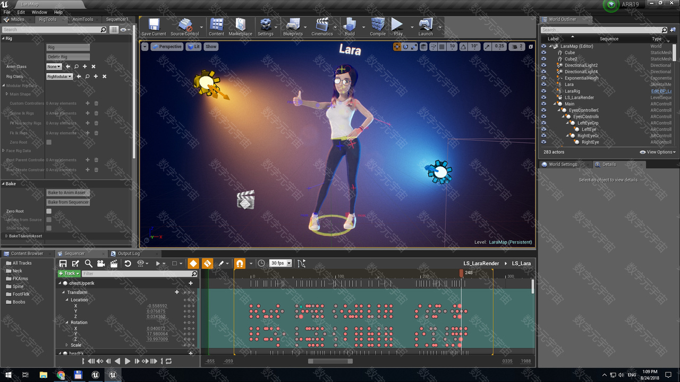Delete Spline Ik Rigs array elements via trash icon
This screenshot has height=382, width=680.
click(x=96, y=113)
